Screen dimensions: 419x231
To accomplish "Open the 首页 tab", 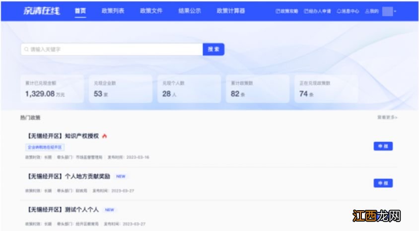I will tap(80, 11).
